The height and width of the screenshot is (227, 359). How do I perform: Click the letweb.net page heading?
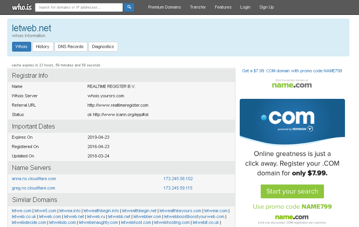(32, 28)
